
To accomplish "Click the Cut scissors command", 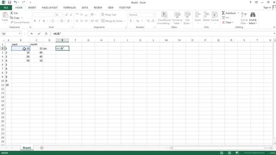I will (x=14, y=13).
